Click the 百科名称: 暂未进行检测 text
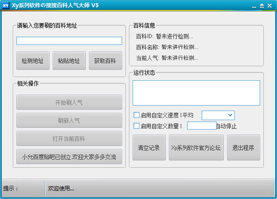Screen dimensions: 277x199 point(167,47)
